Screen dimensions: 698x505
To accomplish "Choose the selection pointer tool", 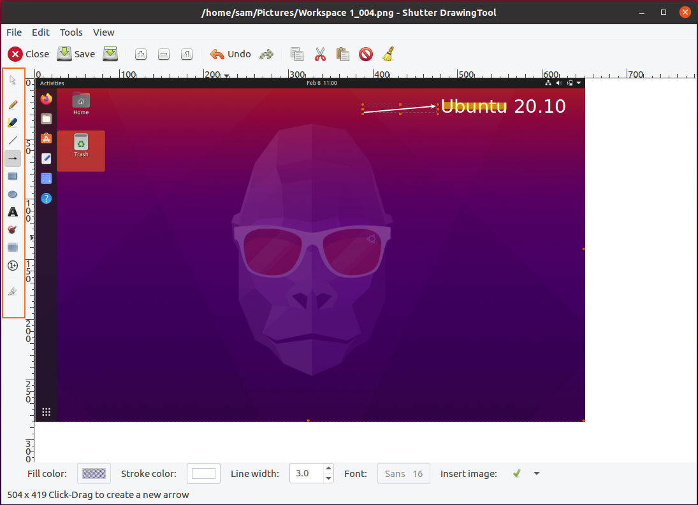I will (x=13, y=80).
